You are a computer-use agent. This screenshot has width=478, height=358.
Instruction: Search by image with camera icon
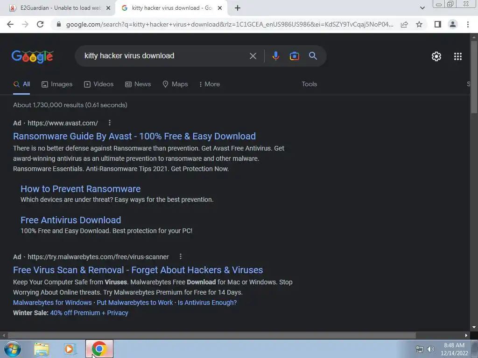pos(294,56)
